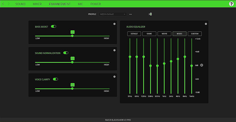Open the POWER tab
This screenshot has height=122, width=236.
click(x=96, y=4)
